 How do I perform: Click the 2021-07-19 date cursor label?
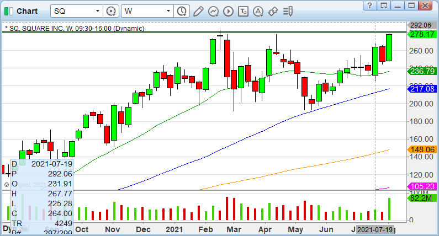[x=375, y=230]
